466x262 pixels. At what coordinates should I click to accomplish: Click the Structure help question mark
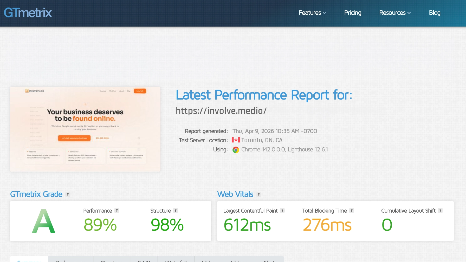(x=176, y=211)
